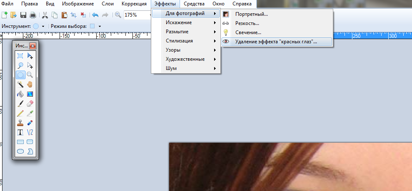412x191 pixels.
Task: Copy the selection using the Copy icon
Action: point(55,15)
